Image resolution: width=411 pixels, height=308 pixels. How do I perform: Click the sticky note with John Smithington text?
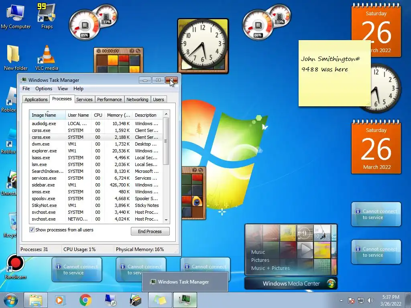[x=334, y=73]
